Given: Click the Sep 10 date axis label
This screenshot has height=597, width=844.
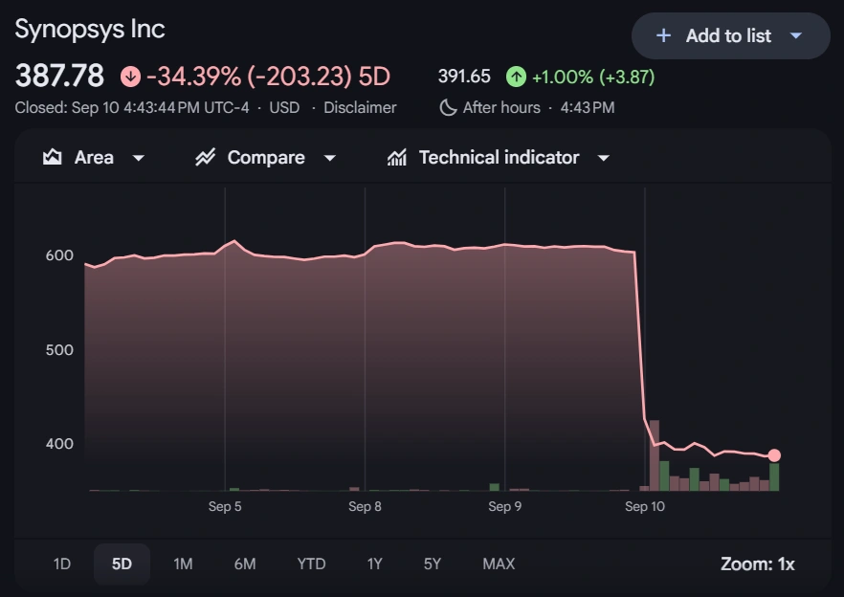Looking at the screenshot, I should pyautogui.click(x=645, y=506).
